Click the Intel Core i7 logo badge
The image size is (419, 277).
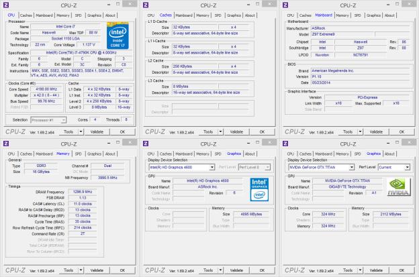click(x=118, y=36)
